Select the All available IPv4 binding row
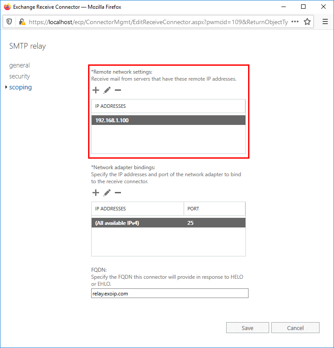The width and height of the screenshot is (334, 348). [x=168, y=223]
